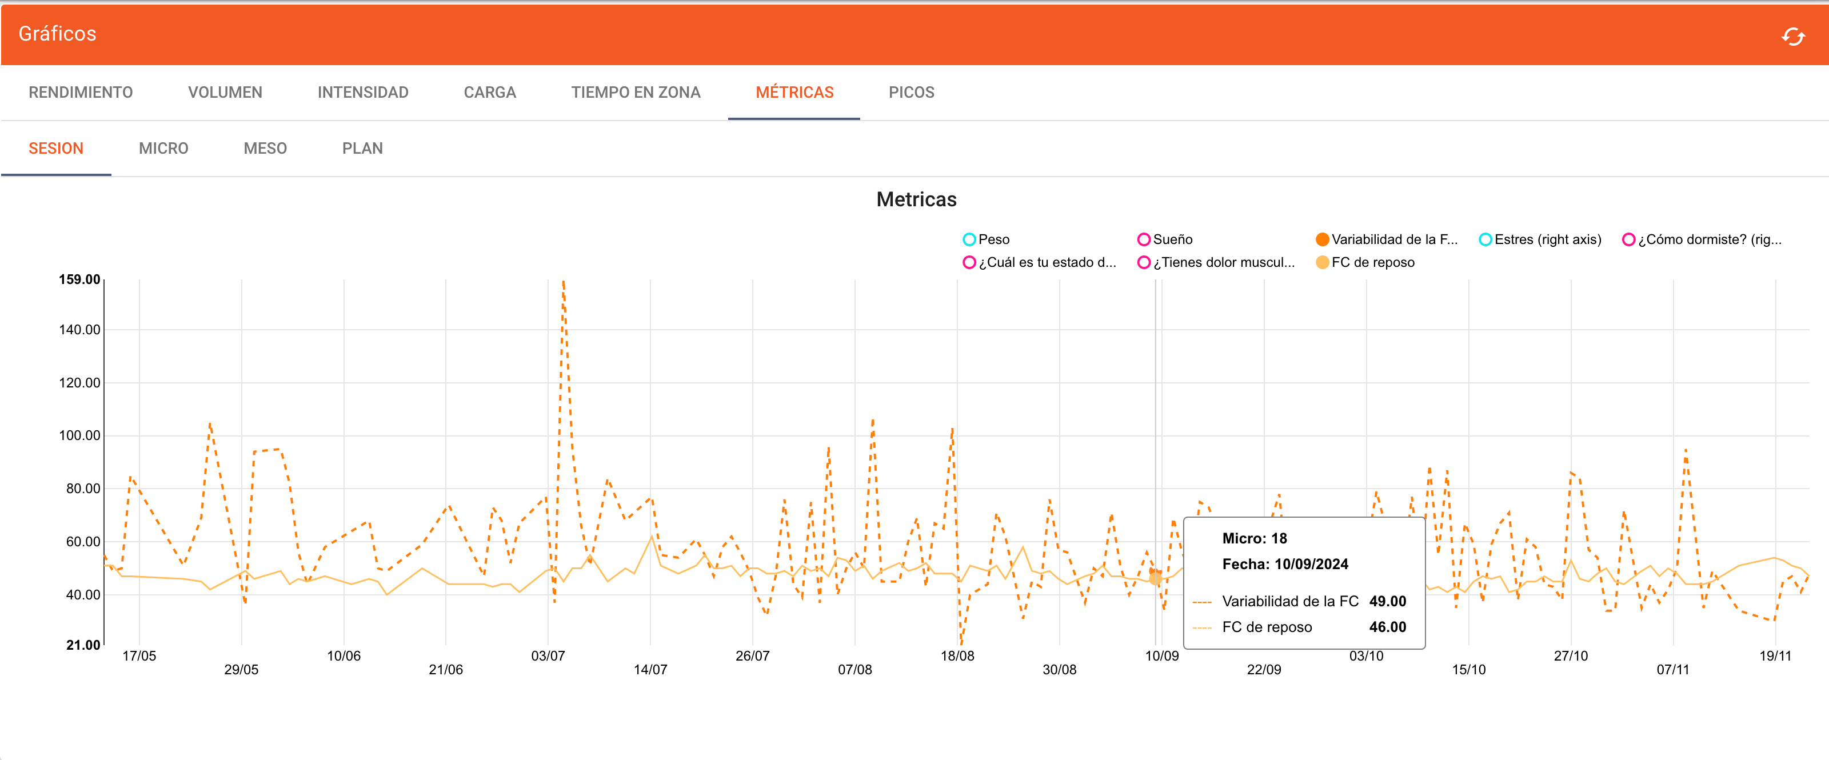Open the RENDIMIENTO tab

click(x=80, y=92)
